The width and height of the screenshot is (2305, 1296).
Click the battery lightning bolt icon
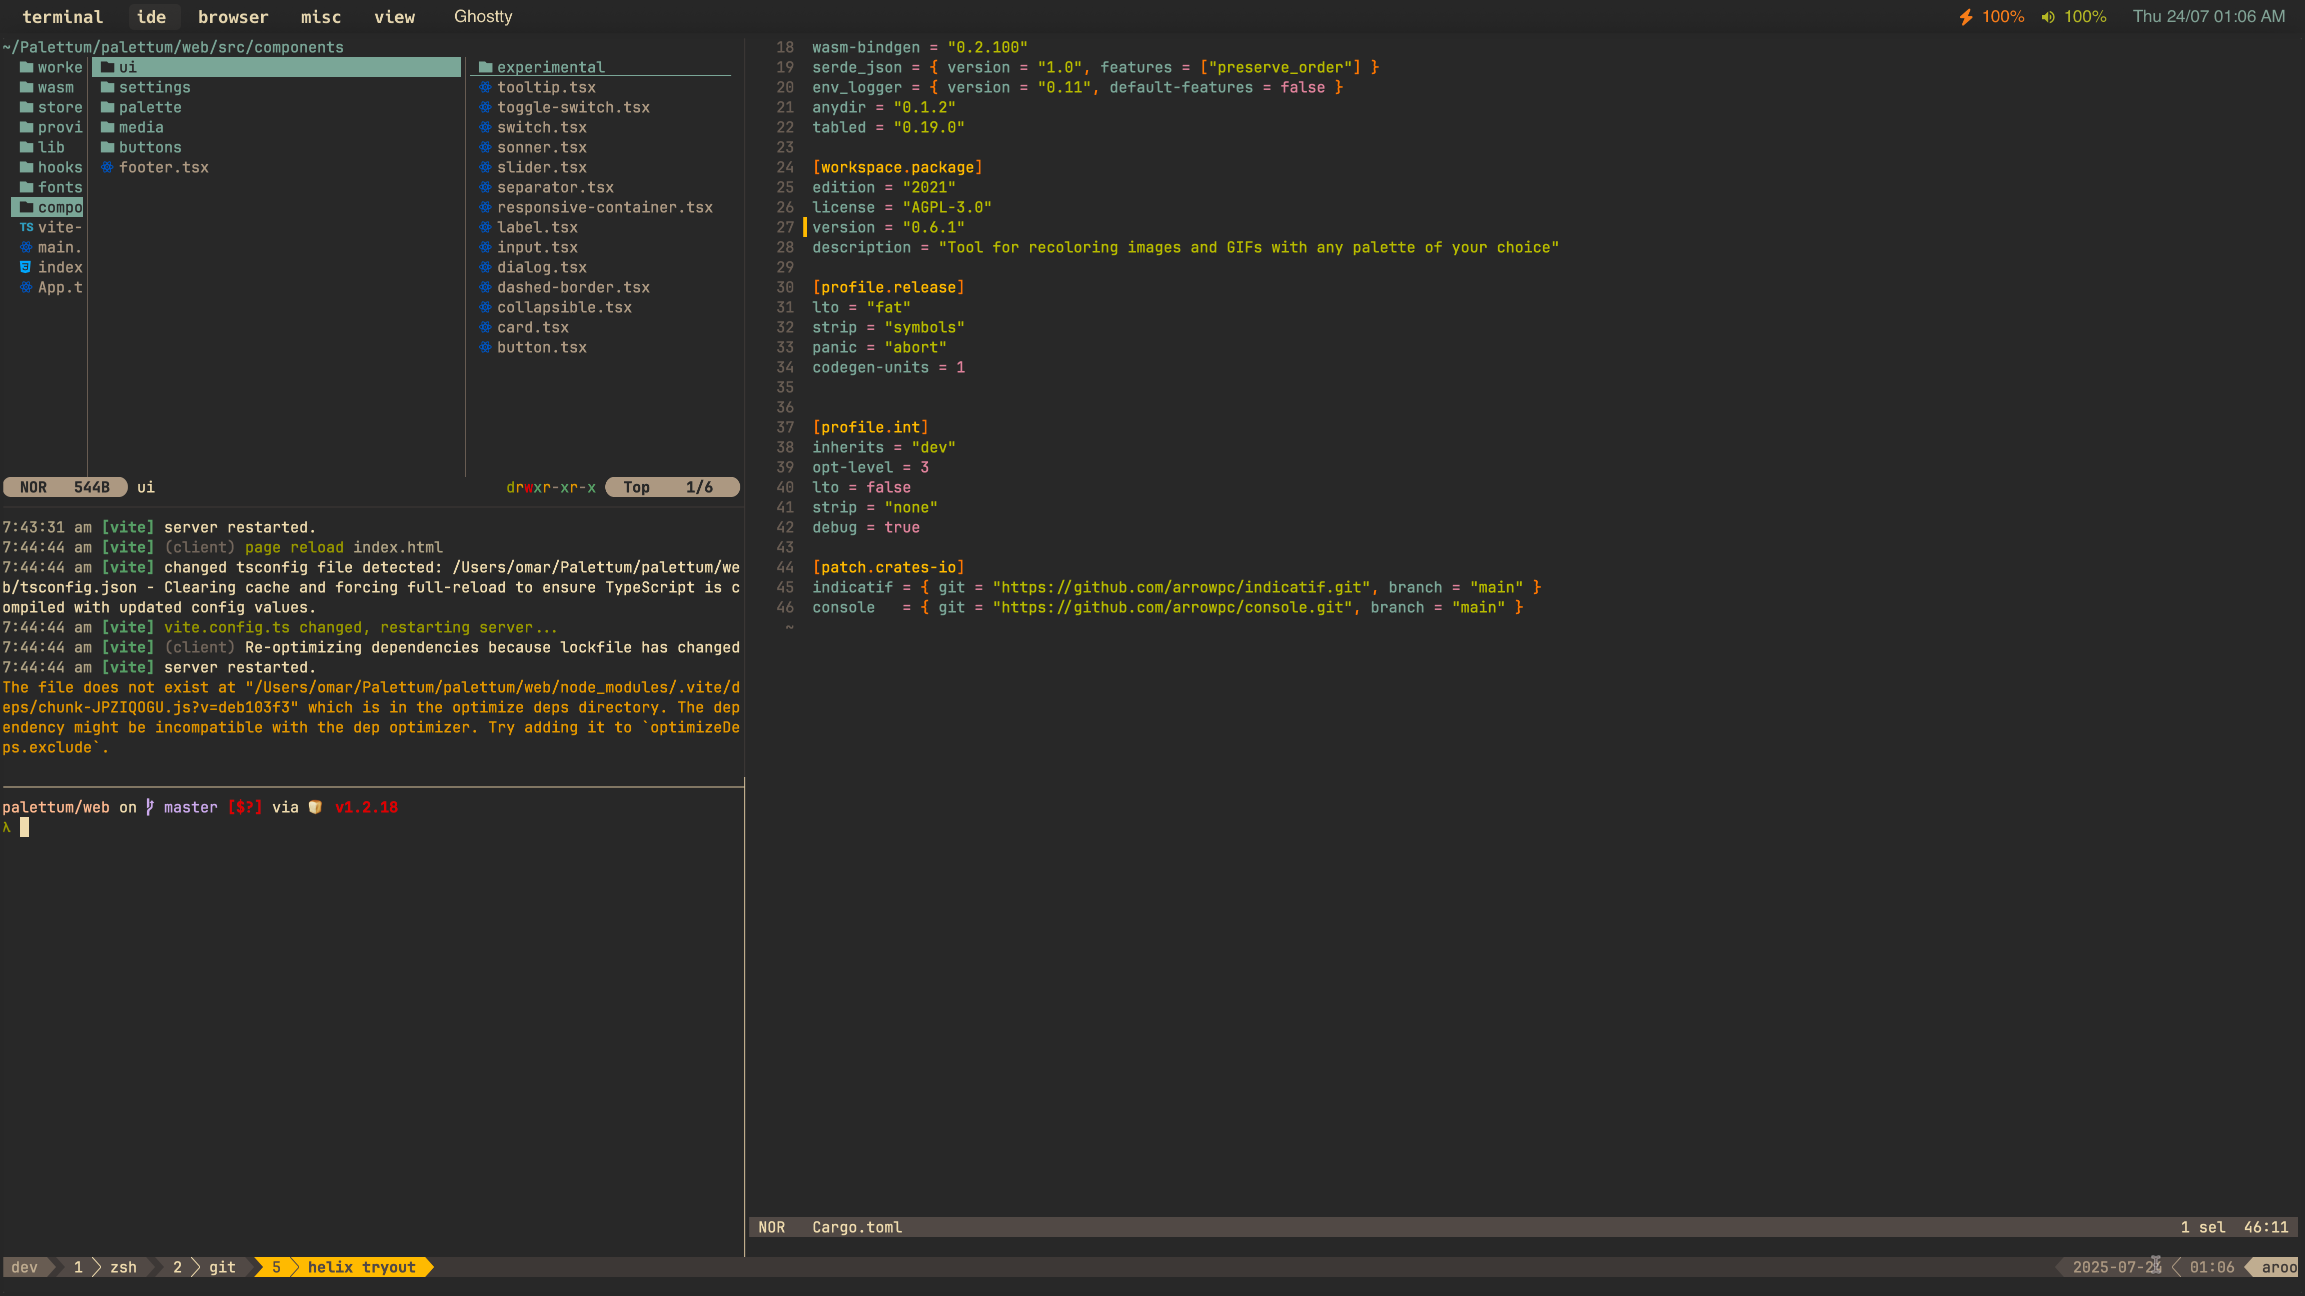(1966, 17)
